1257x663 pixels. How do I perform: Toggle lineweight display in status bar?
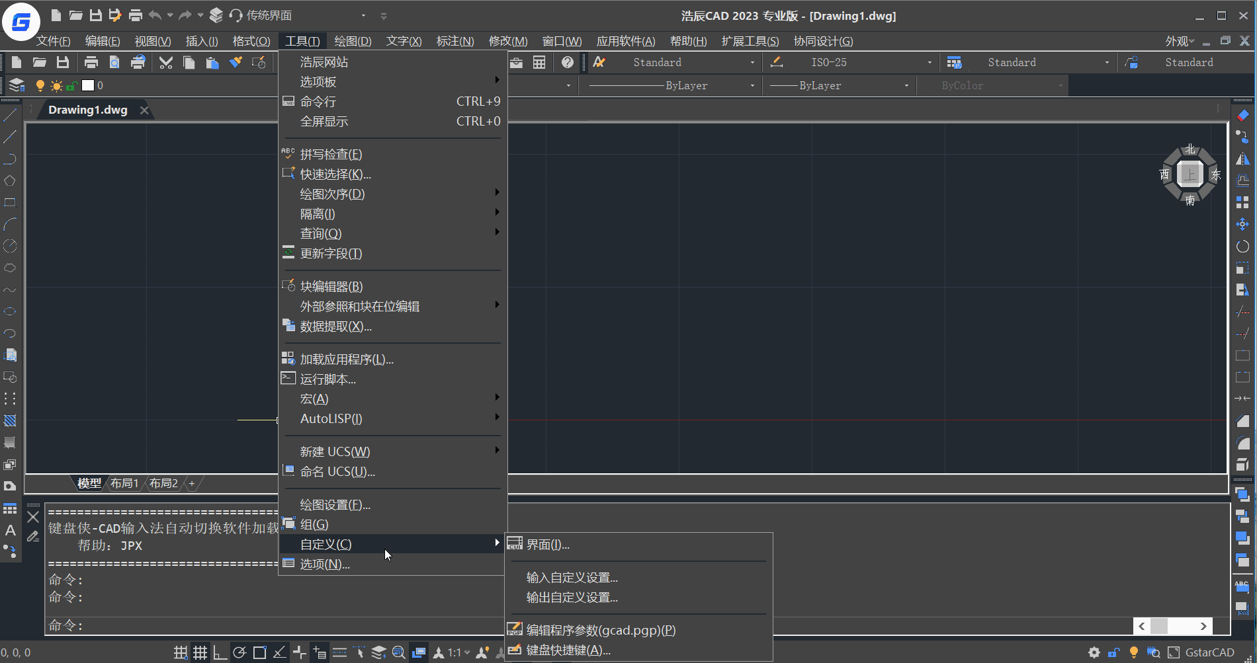339,652
